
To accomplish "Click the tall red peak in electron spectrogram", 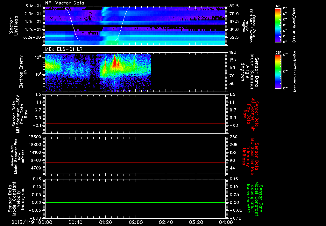I will pos(114,61).
